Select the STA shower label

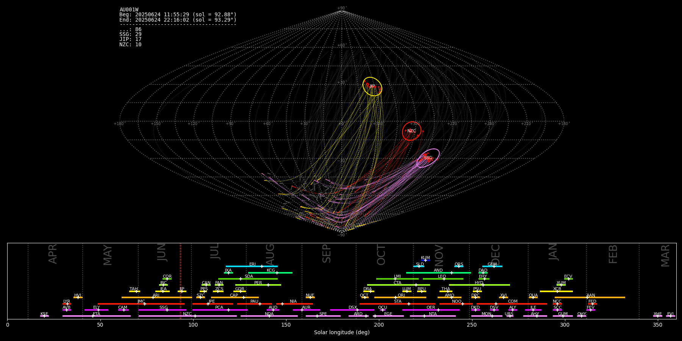[398, 302]
